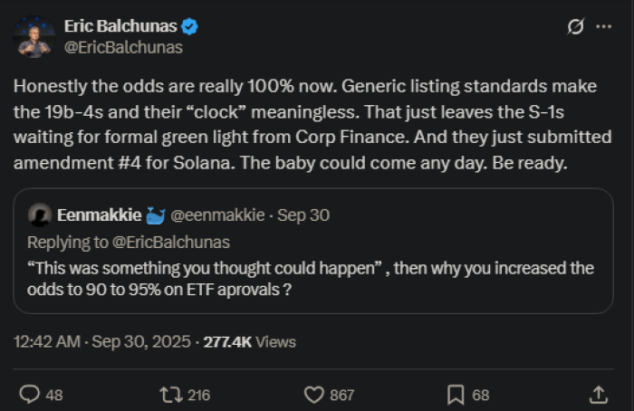Click the Eric Balchunas display name
Screen dimensions: 634x411
coord(119,27)
